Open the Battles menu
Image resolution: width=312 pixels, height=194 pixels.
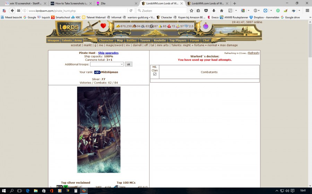click(131, 40)
